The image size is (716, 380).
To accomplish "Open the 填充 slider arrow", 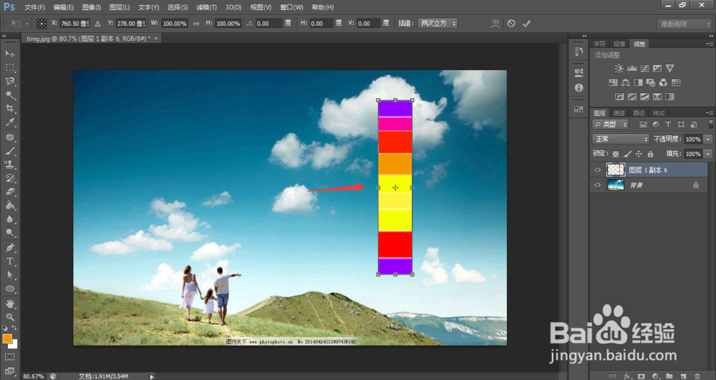I will tap(708, 154).
